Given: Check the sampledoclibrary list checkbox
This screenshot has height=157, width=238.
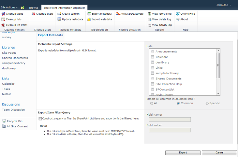Looking at the screenshot, I should (153, 73).
